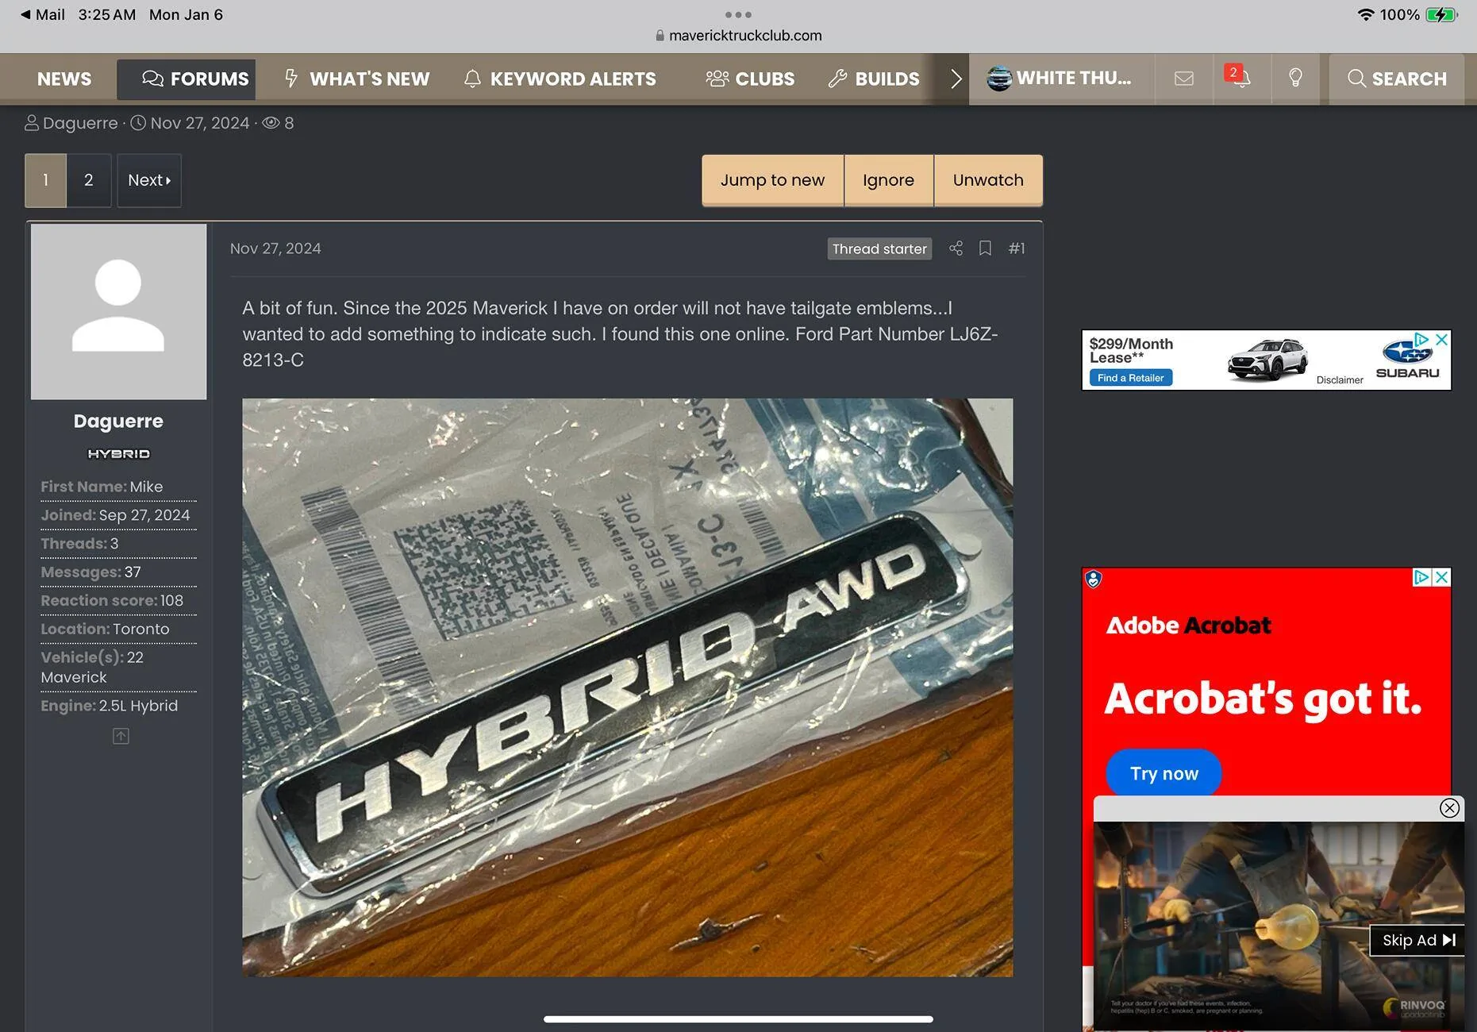Open KEYWORD ALERTS tab
Image resolution: width=1477 pixels, height=1032 pixels.
(560, 79)
